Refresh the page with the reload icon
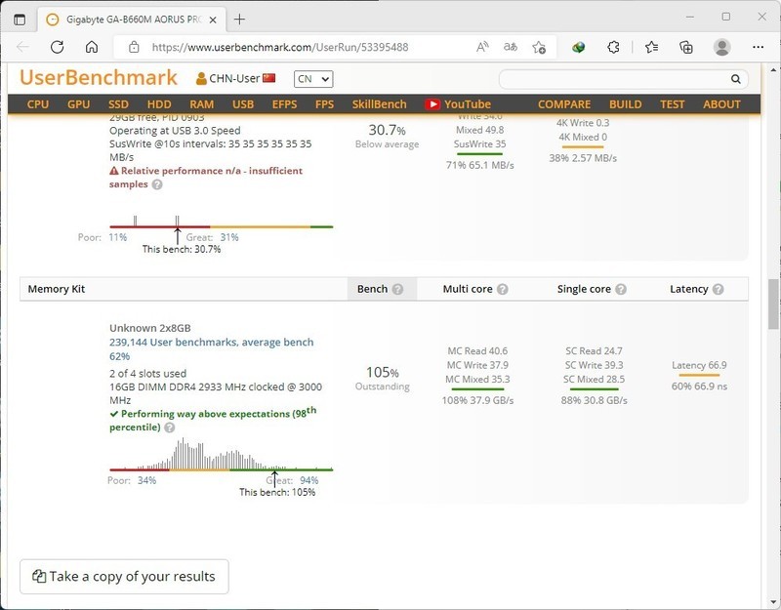 (58, 47)
